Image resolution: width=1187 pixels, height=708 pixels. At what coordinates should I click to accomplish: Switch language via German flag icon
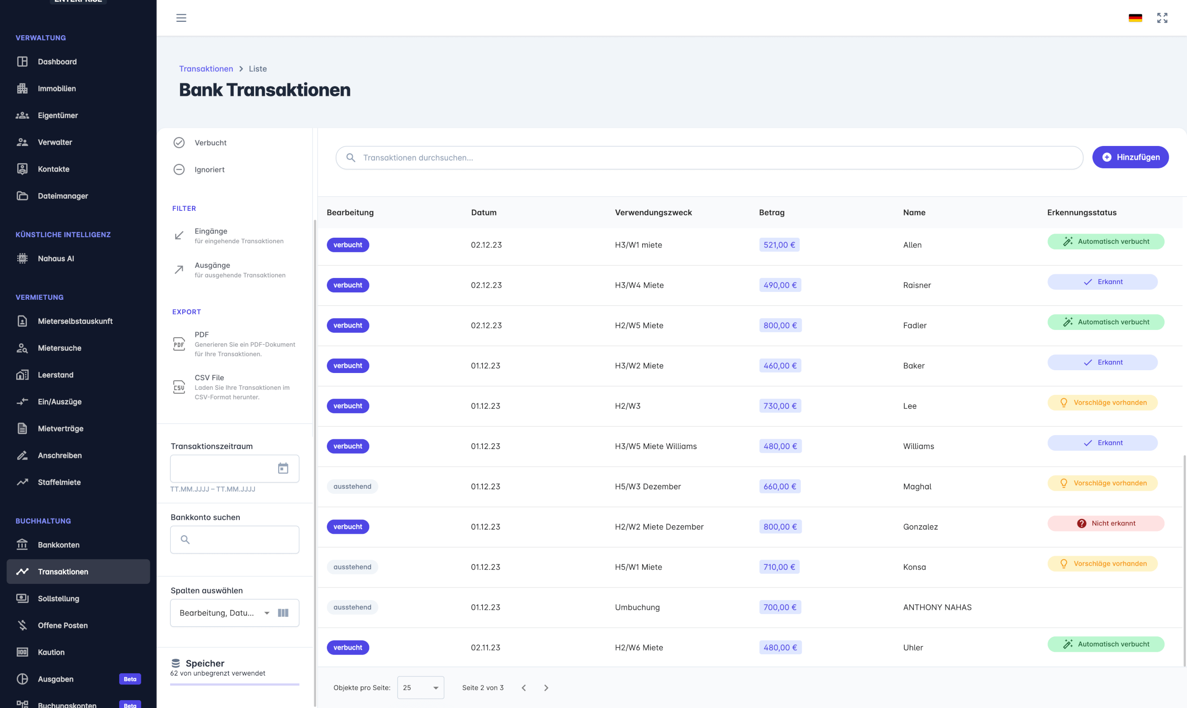(1135, 18)
